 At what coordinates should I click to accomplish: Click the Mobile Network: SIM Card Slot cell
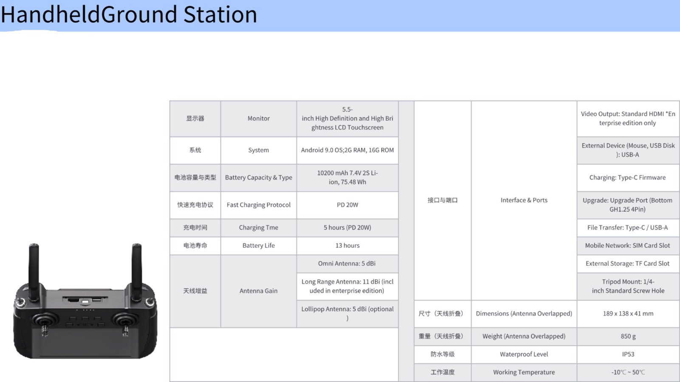tap(627, 246)
